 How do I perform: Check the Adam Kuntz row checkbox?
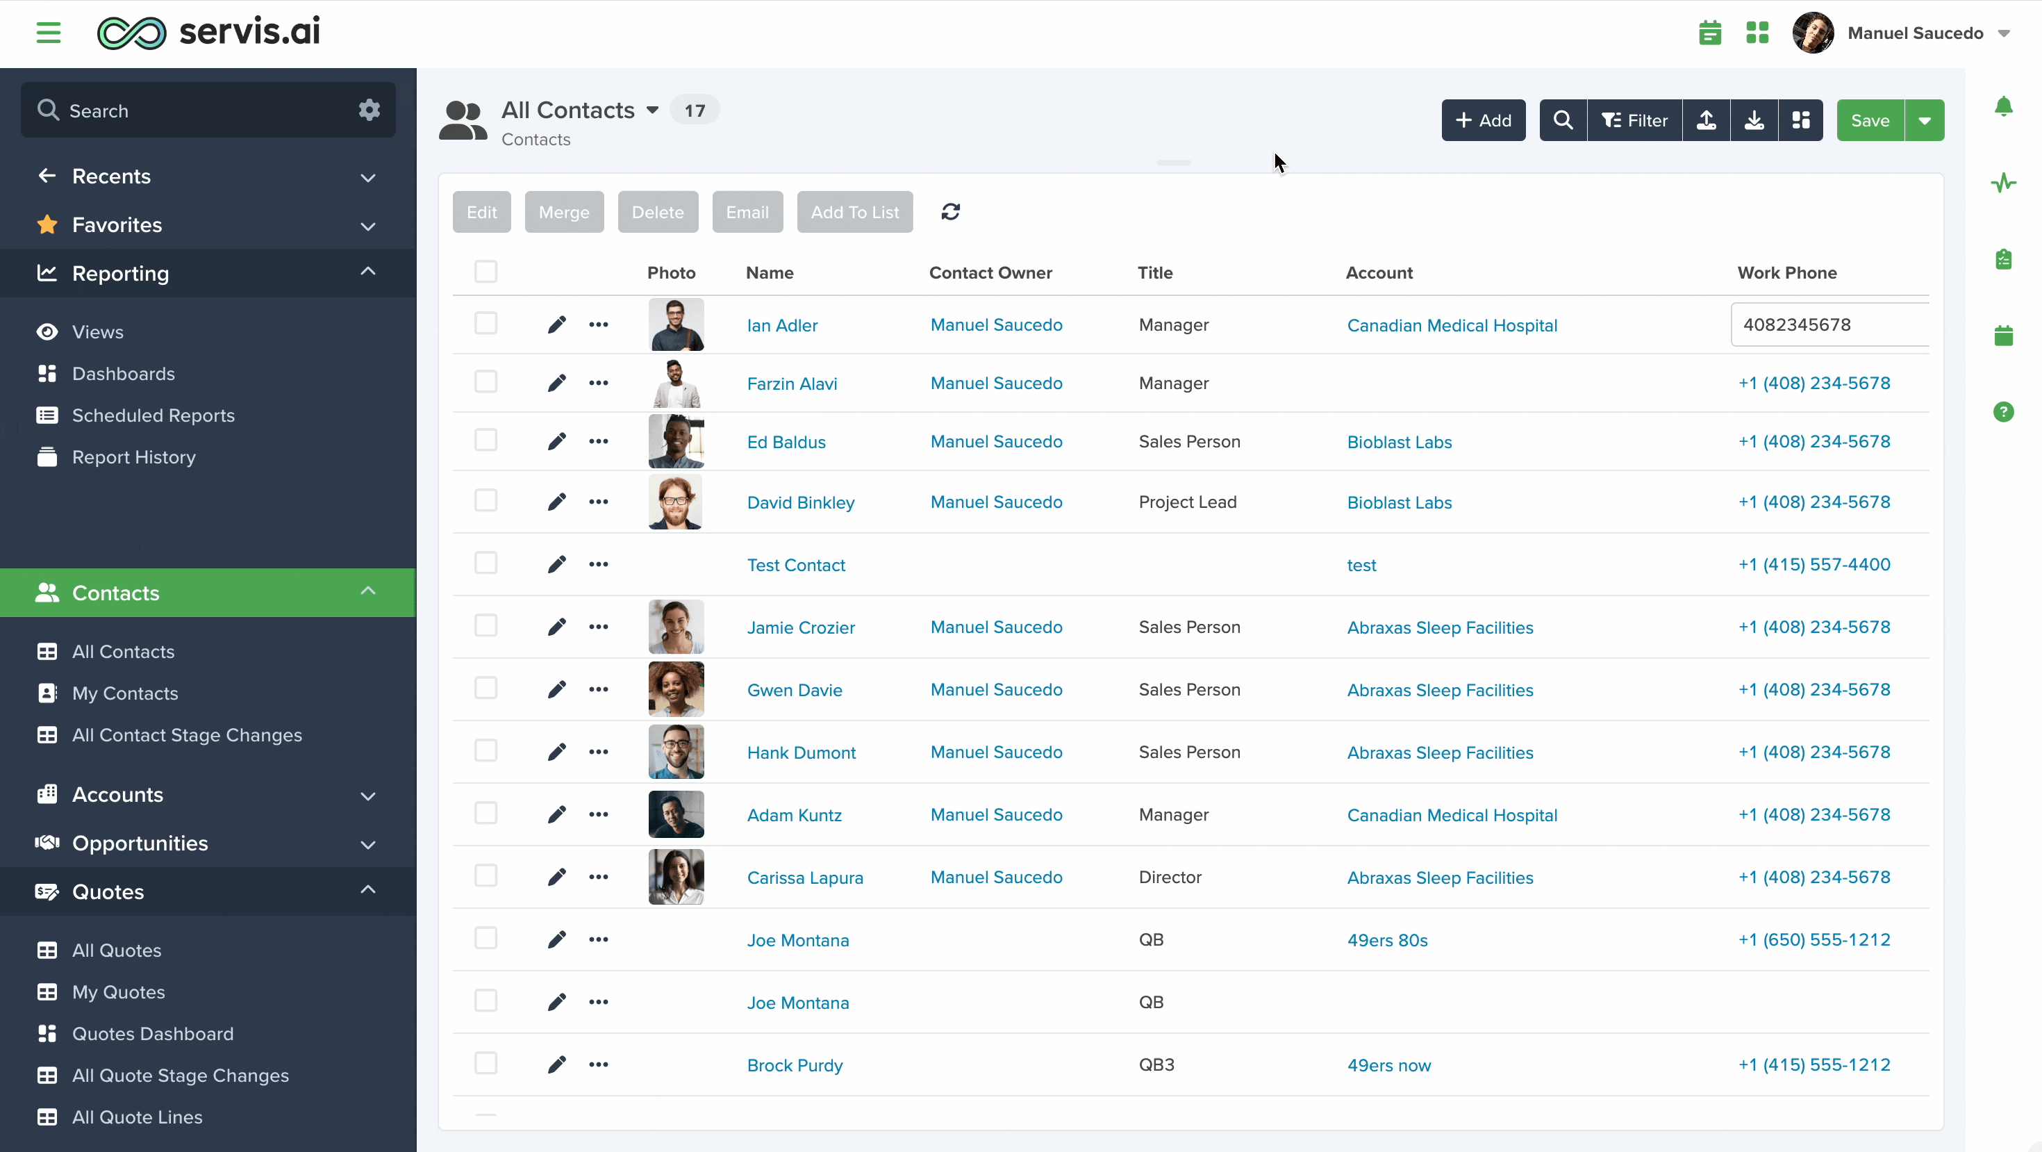(x=486, y=814)
